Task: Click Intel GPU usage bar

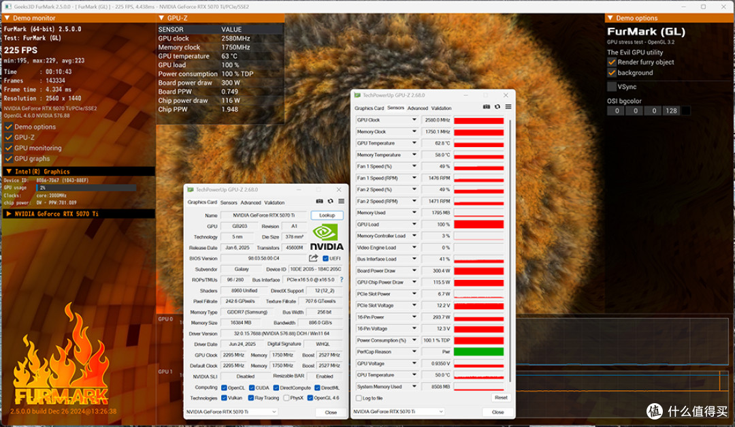Action: coord(86,188)
